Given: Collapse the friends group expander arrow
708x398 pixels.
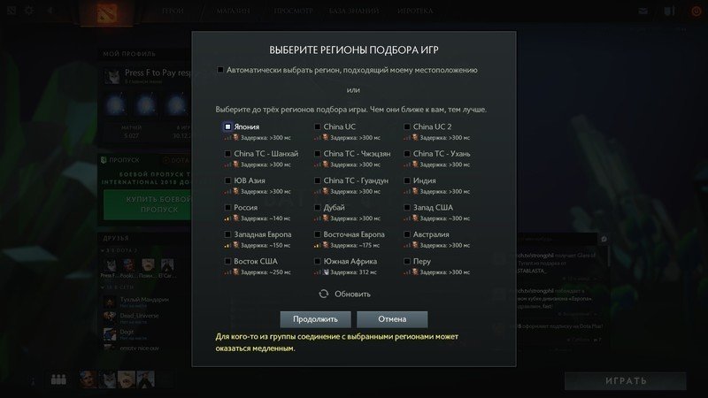Looking at the screenshot, I should pos(103,250).
